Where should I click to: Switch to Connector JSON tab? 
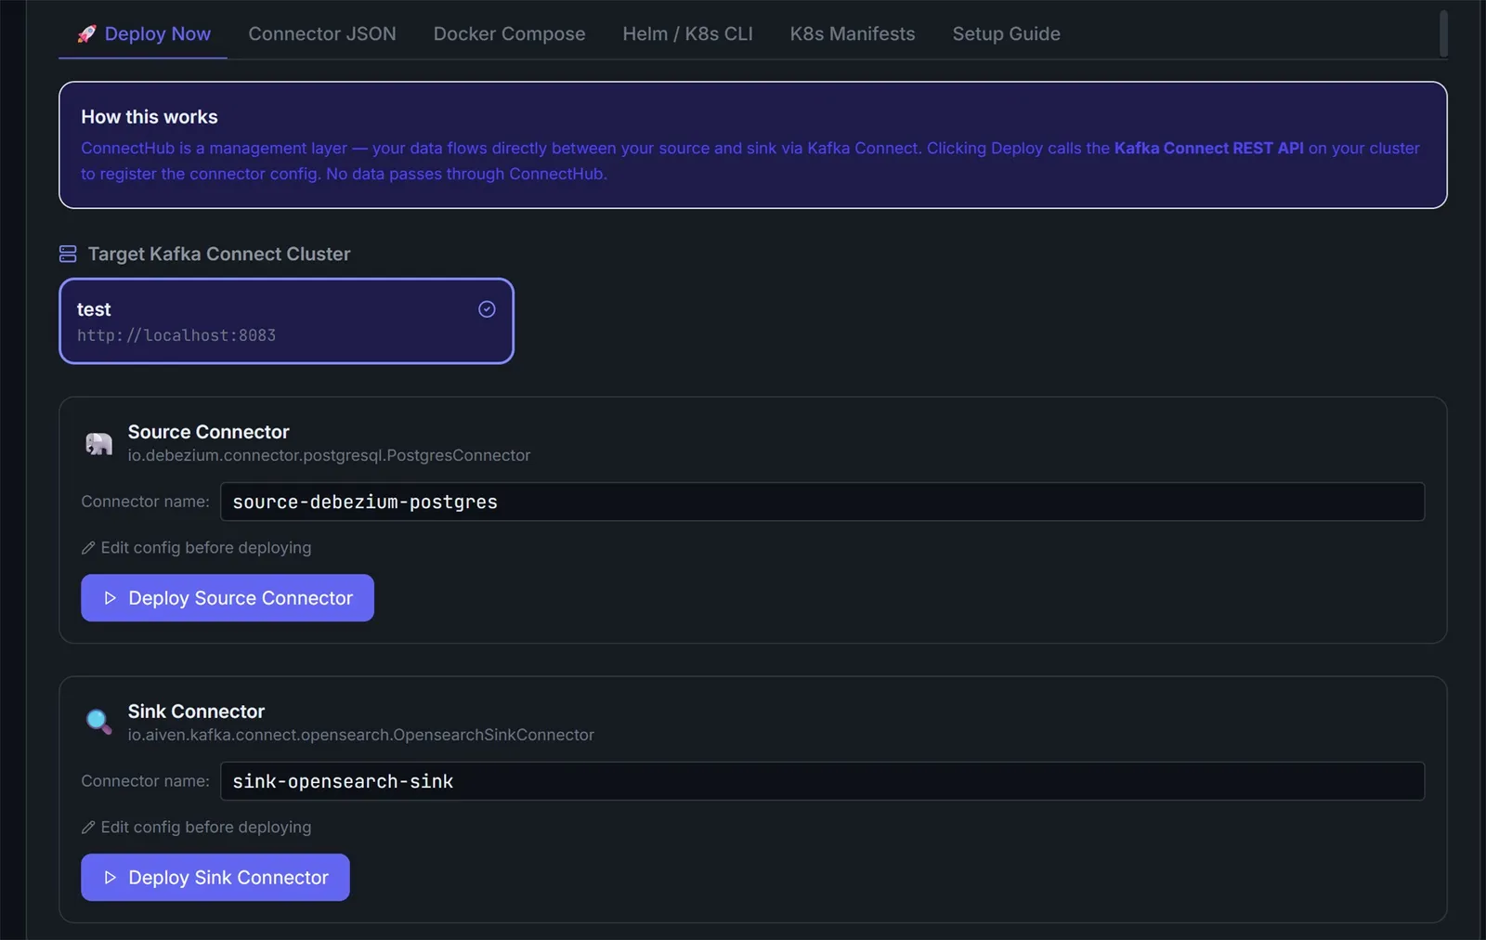[x=321, y=33]
